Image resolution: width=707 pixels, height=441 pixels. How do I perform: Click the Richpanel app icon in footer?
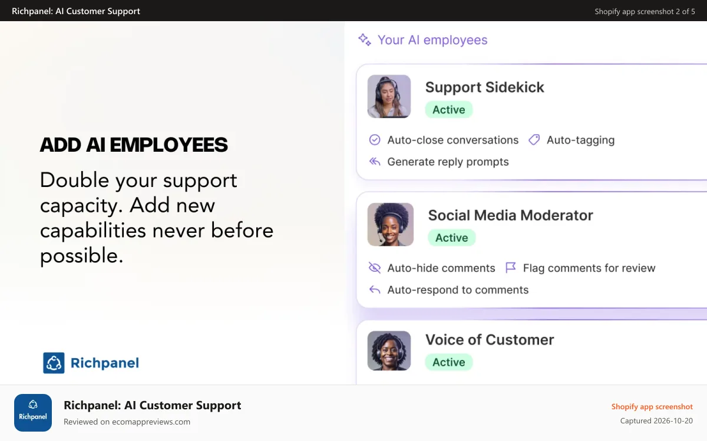(x=33, y=413)
